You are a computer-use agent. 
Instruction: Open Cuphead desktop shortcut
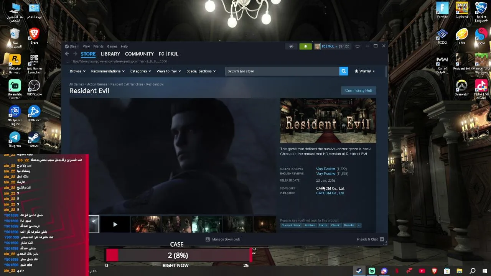click(461, 10)
